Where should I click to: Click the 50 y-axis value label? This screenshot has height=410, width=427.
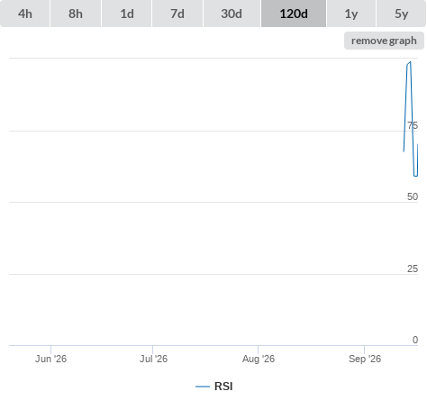pos(413,196)
